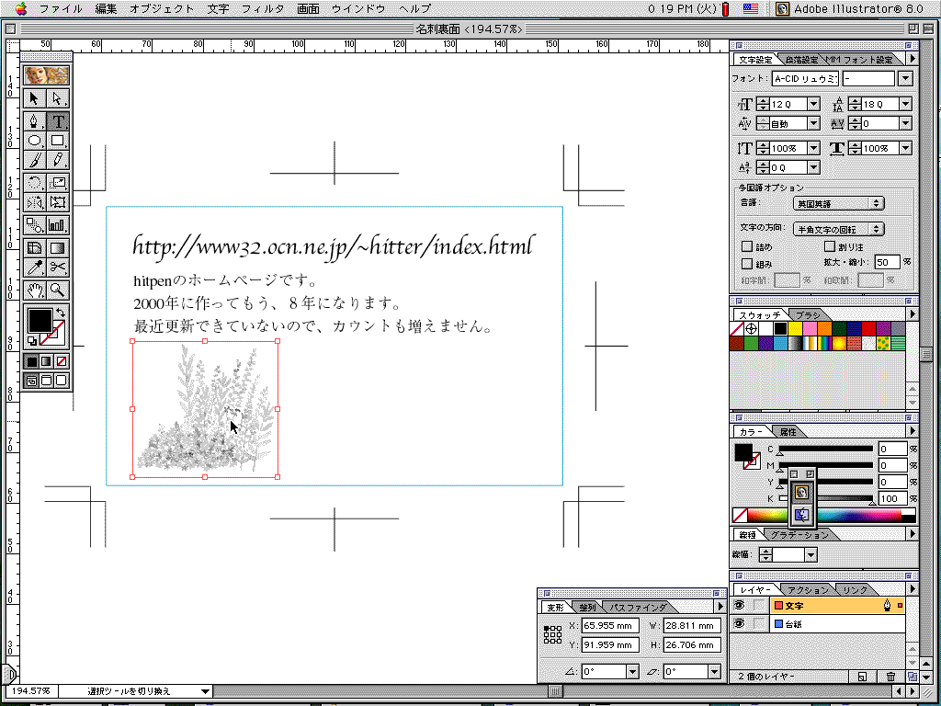Pick the yellow swatch in スウォッチ palette

(795, 328)
